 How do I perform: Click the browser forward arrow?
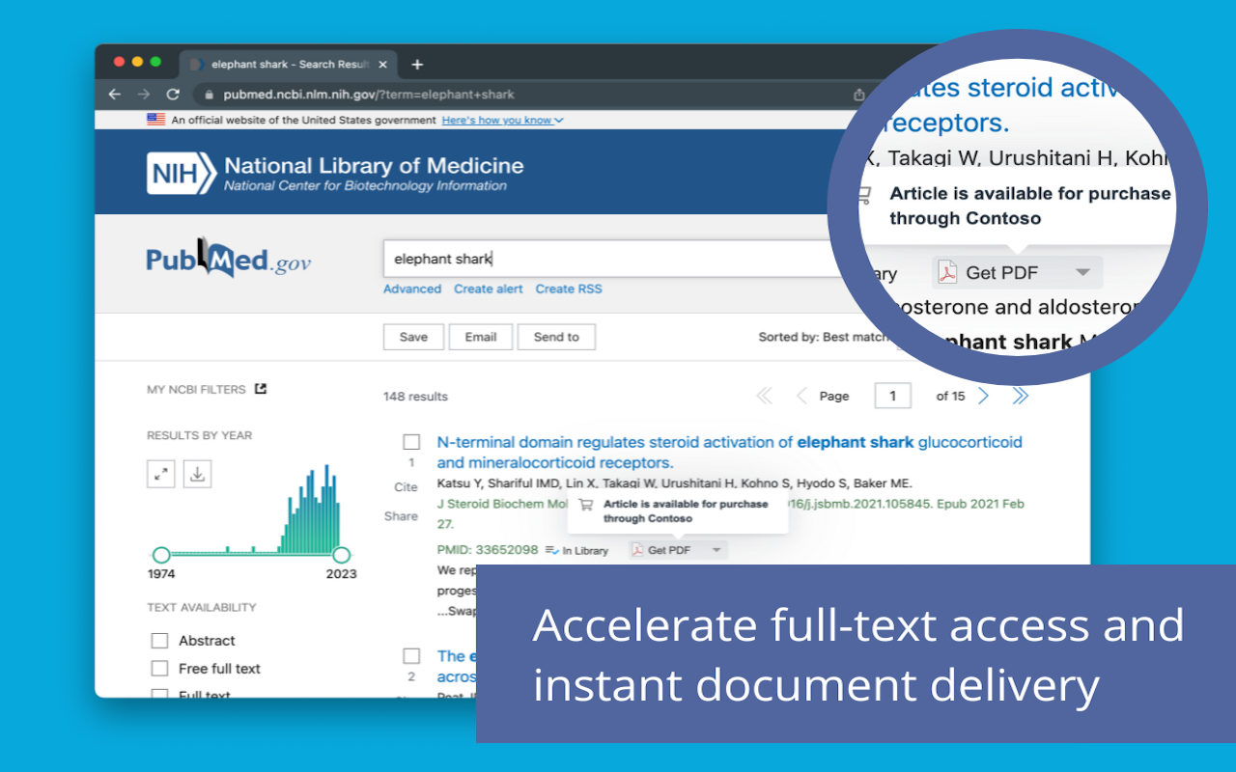(144, 95)
